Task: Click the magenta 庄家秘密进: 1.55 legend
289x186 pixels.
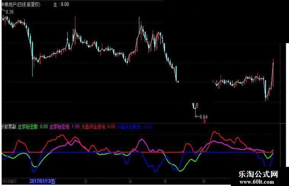Action: 65,127
